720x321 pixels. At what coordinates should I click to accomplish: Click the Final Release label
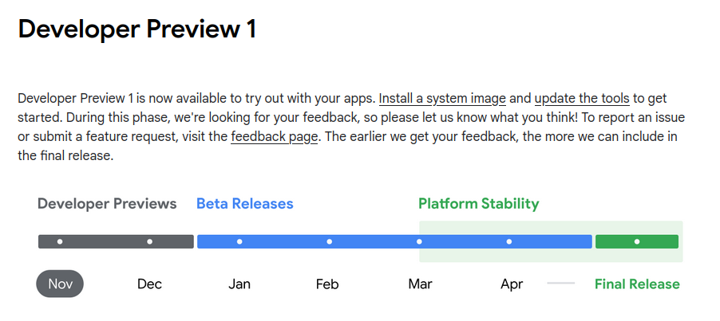(637, 284)
